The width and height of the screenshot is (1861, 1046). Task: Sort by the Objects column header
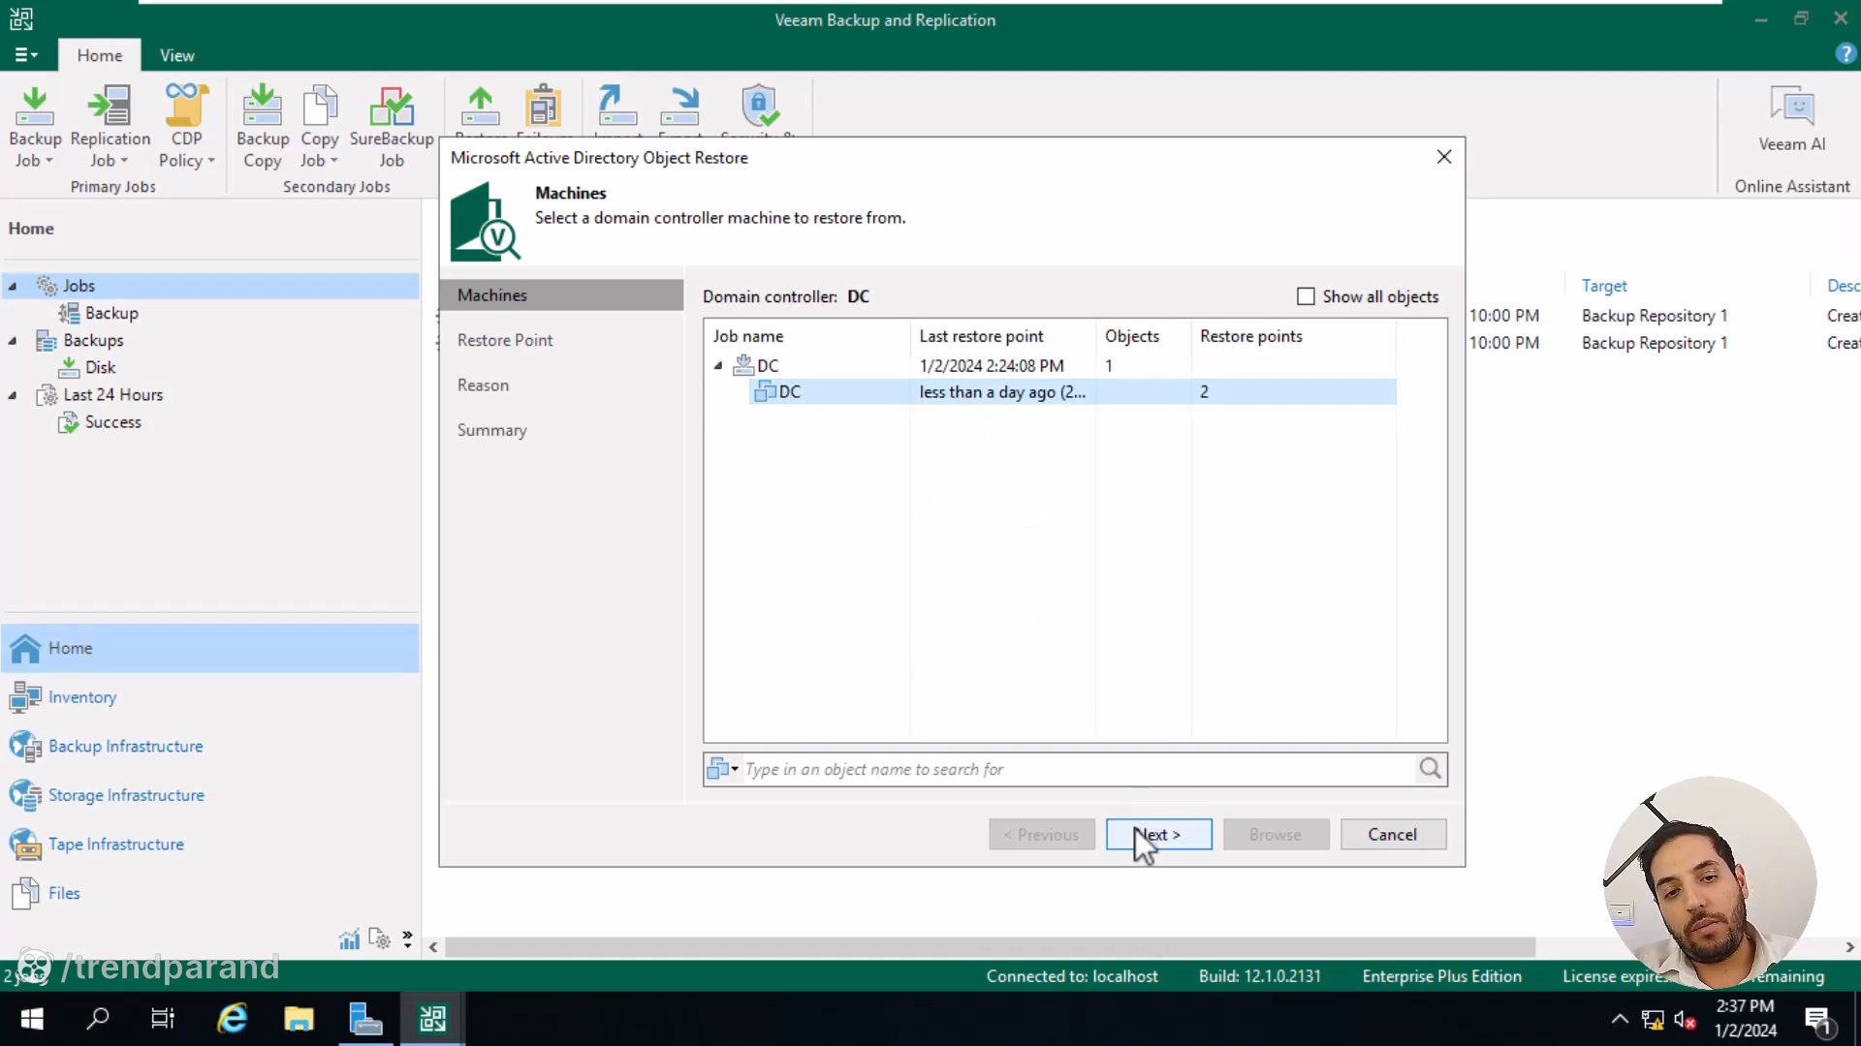(1144, 336)
